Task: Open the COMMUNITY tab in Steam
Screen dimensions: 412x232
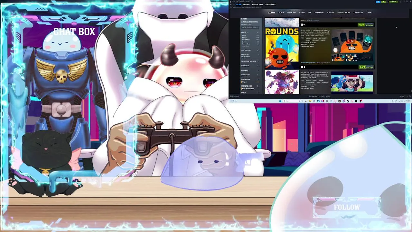Action: [257, 5]
